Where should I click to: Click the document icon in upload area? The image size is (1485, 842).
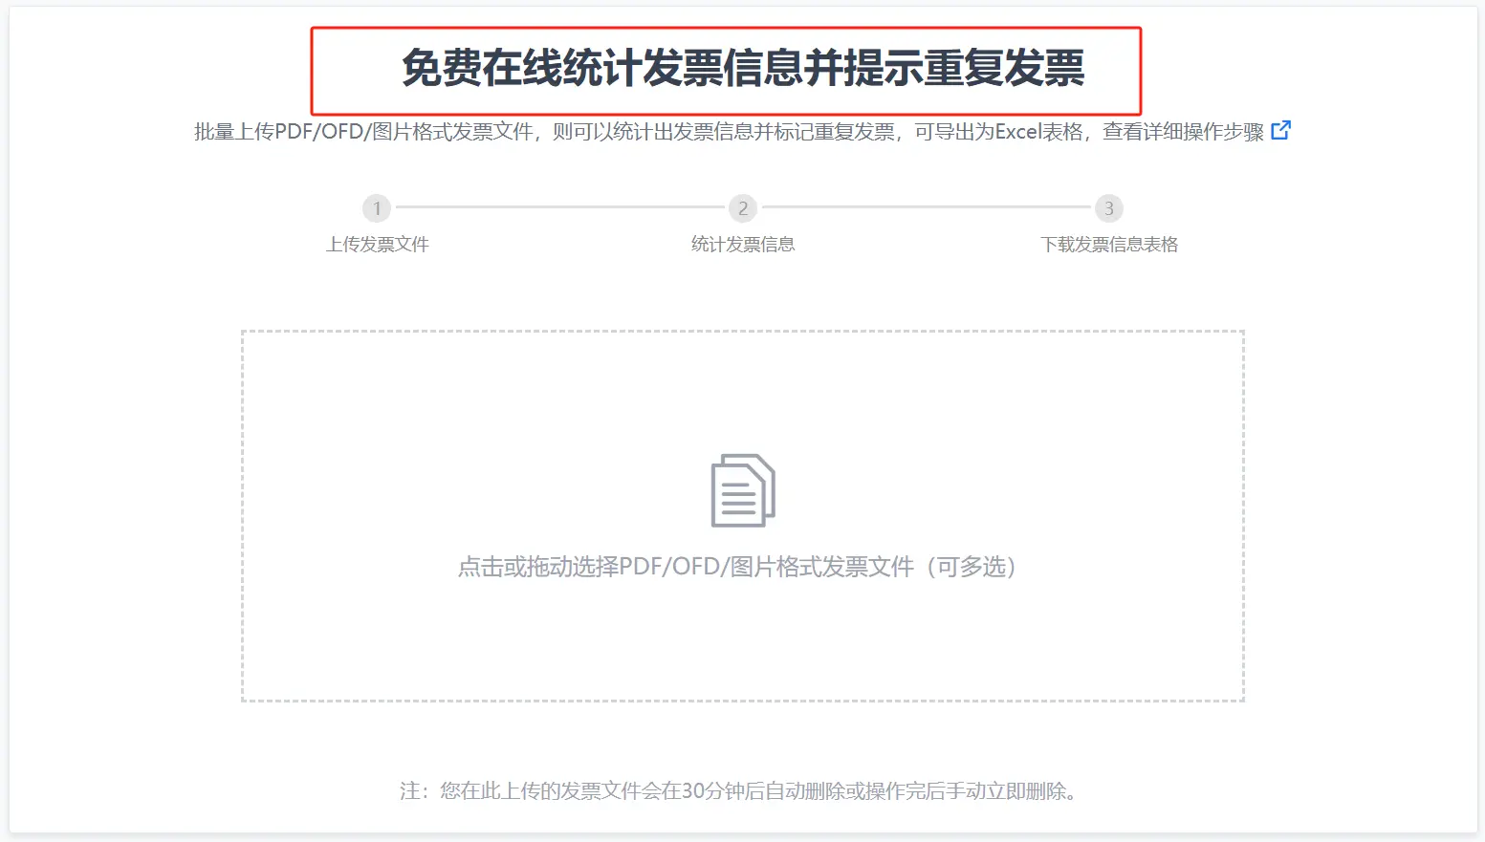point(742,490)
